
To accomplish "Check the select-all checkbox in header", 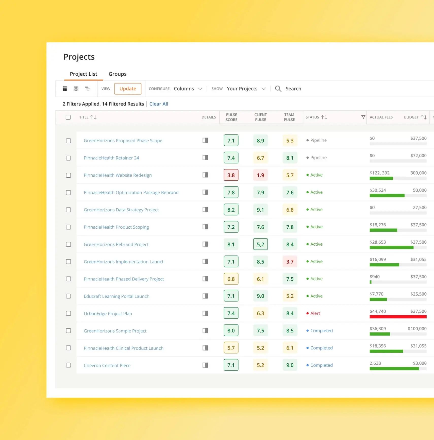I will [68, 117].
